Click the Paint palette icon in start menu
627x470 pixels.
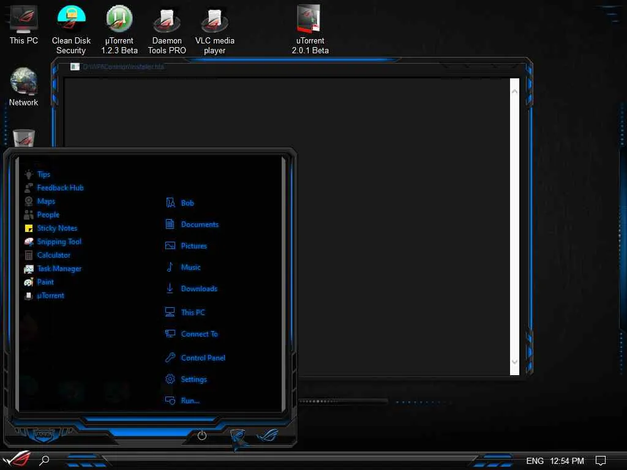point(28,282)
